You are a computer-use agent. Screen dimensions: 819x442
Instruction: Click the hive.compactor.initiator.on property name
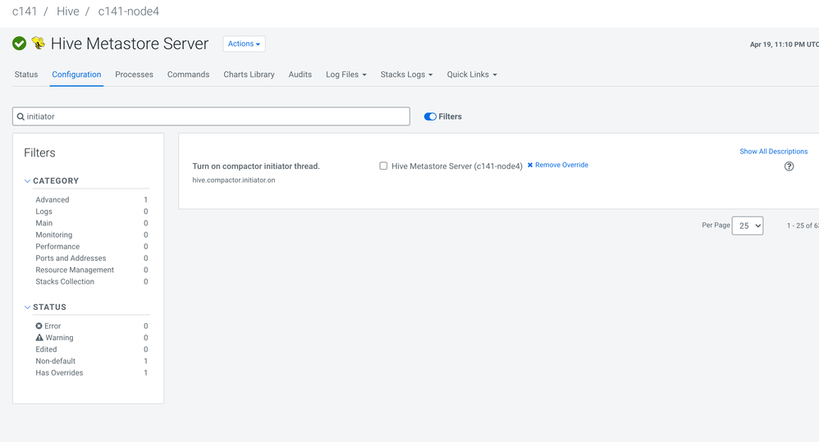(x=234, y=180)
